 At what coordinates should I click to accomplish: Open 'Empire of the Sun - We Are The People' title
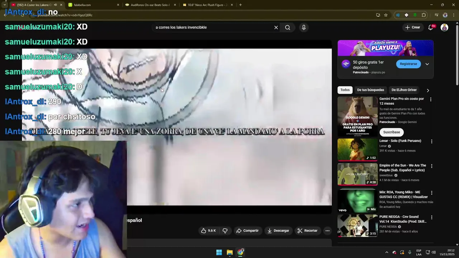point(403,168)
